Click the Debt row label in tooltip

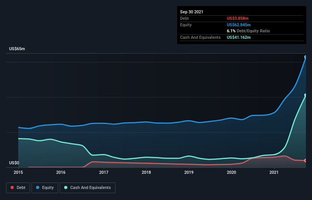coord(184,18)
